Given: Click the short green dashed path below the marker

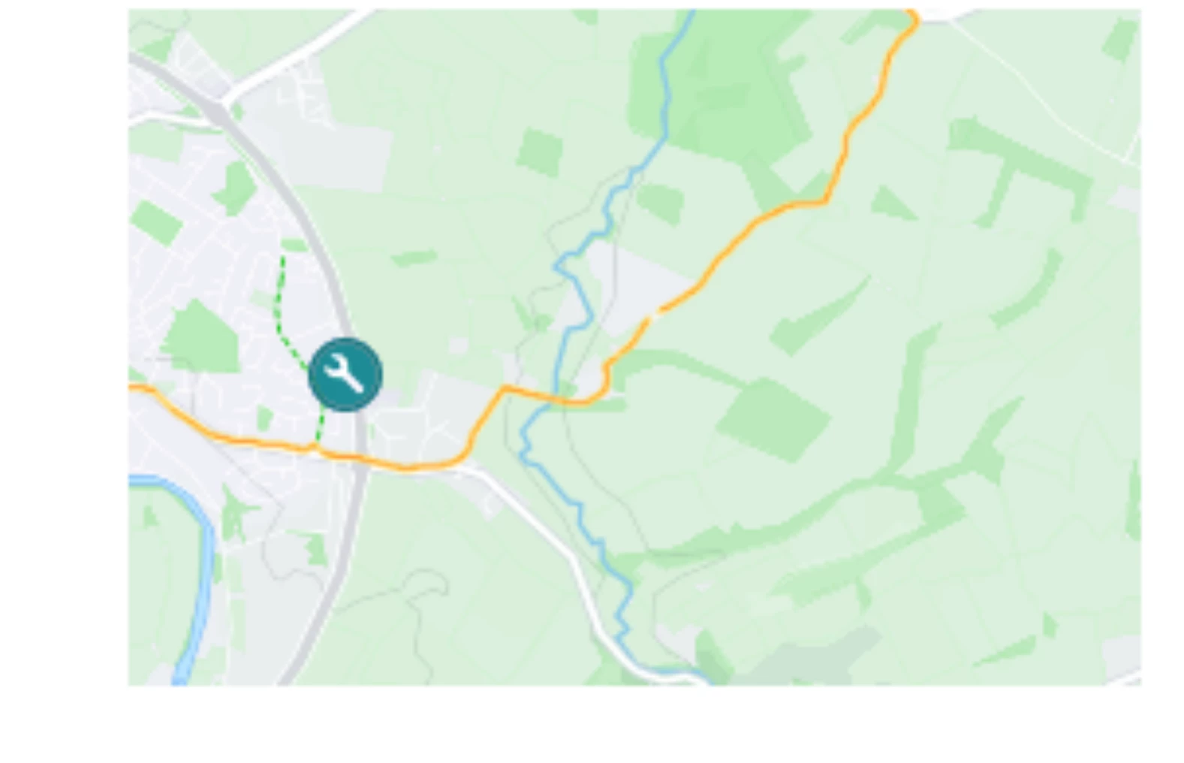Looking at the screenshot, I should [319, 429].
